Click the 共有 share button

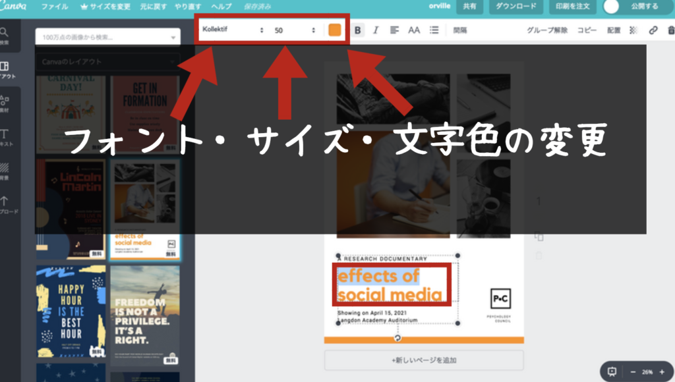tap(469, 7)
